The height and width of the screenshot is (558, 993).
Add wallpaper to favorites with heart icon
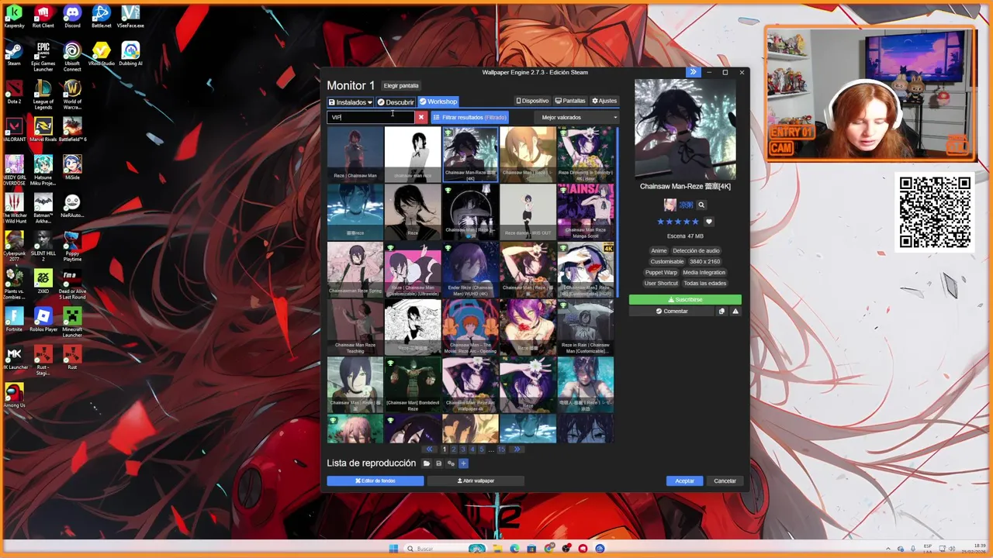coord(708,222)
